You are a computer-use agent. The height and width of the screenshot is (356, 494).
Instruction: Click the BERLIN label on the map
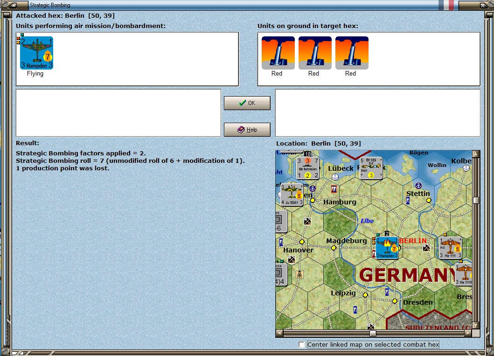[x=413, y=241]
